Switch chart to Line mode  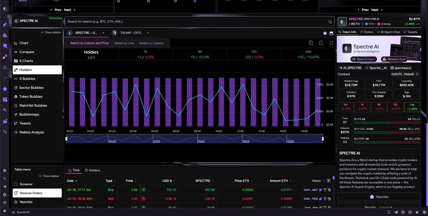[124, 43]
